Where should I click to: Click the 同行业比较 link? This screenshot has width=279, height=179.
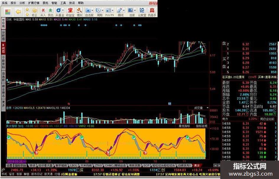pos(267,119)
